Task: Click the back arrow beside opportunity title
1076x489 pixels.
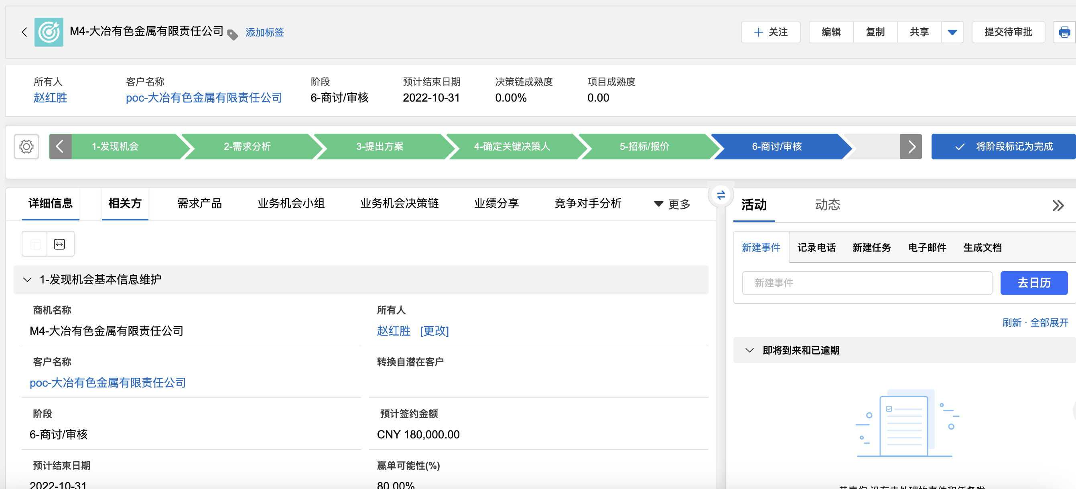Action: pos(24,32)
